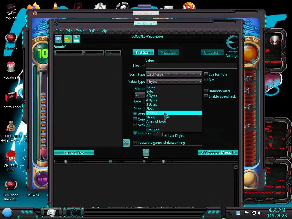
Task: Click the blue Start orb
Action: coord(7,213)
